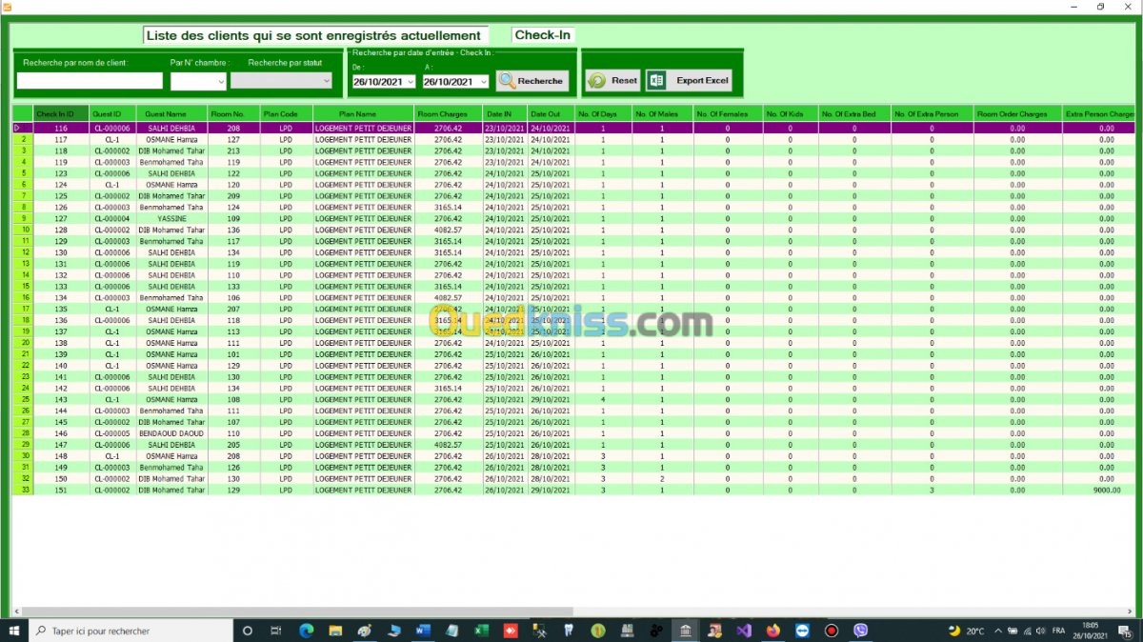Screen dimensions: 1143x642
Task: Click the Windows Start button
Action: point(14,631)
